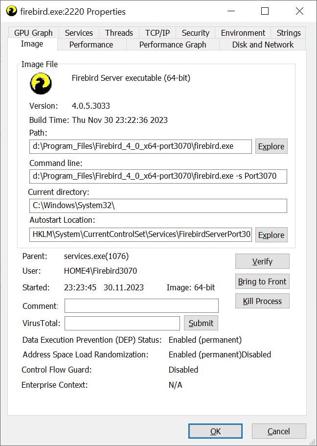Switch to the GPU Graph tab
317x446 pixels.
33,33
